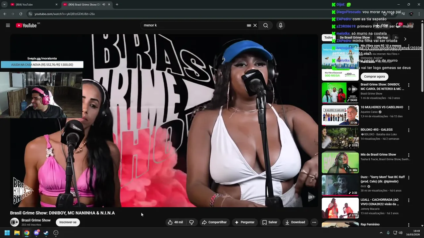
Task: Open the taskbar clock and date
Action: click(x=413, y=233)
